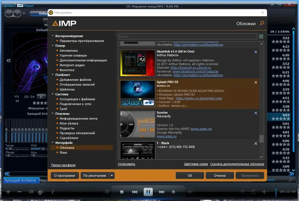Open the Горячие клавиши settings page
The image size is (299, 201).
click(x=73, y=55)
